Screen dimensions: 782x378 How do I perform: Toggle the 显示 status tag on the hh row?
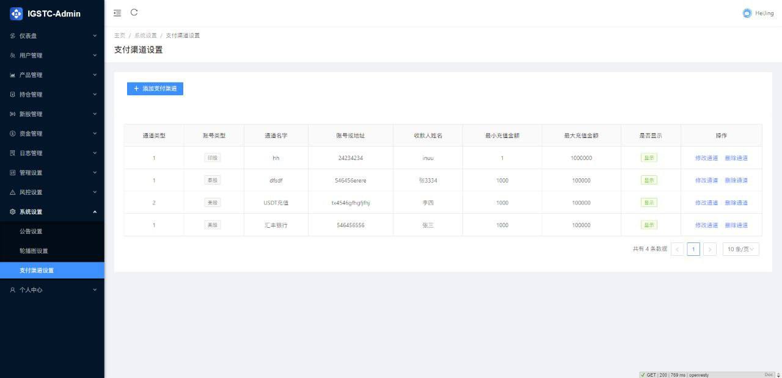click(649, 158)
